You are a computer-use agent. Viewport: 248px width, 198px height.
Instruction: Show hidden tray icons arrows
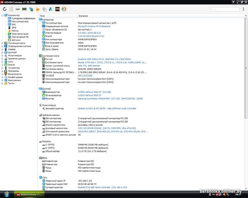214,195
